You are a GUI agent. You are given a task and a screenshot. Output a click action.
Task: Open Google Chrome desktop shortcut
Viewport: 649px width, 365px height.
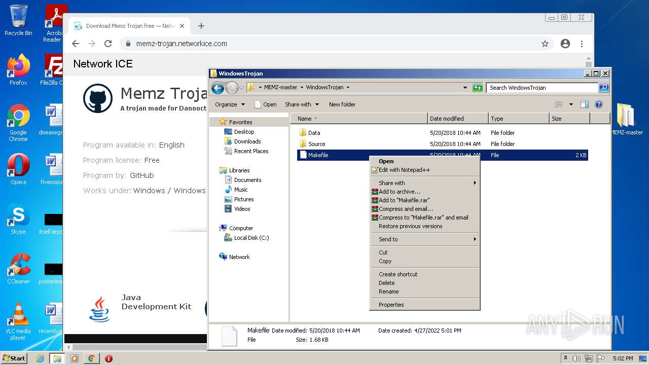pyautogui.click(x=18, y=123)
